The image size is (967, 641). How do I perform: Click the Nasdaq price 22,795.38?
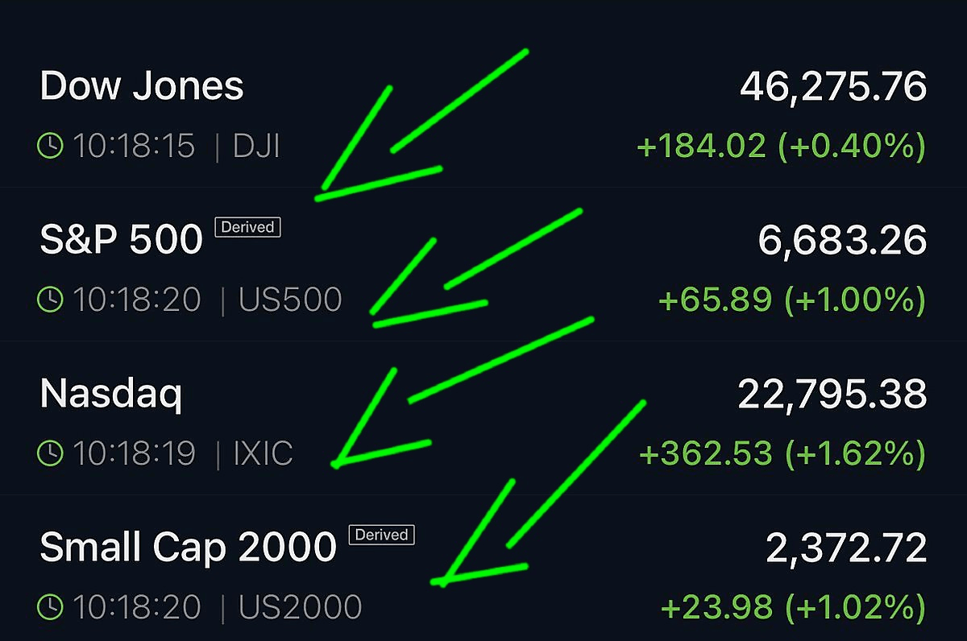[832, 395]
